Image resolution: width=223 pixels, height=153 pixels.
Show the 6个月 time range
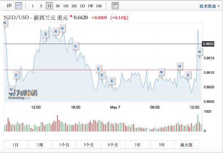coord(113,145)
